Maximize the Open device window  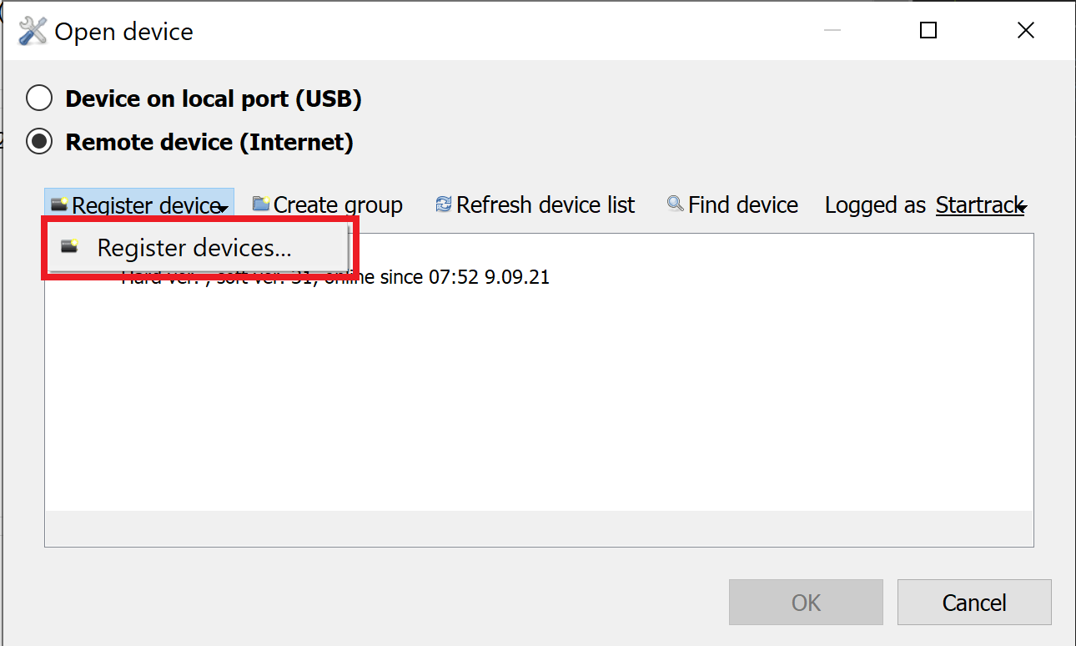pyautogui.click(x=928, y=31)
